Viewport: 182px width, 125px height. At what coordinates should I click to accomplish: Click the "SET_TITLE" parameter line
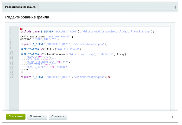39,64
